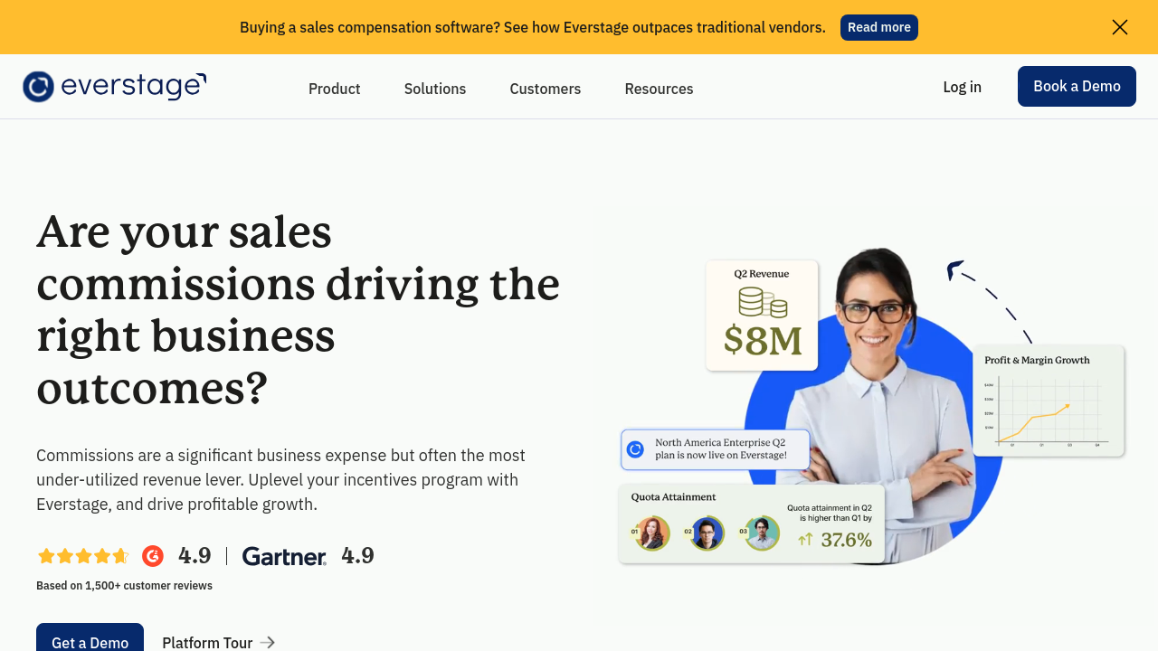Click the Log in link
This screenshot has height=651, width=1158.
(x=962, y=87)
